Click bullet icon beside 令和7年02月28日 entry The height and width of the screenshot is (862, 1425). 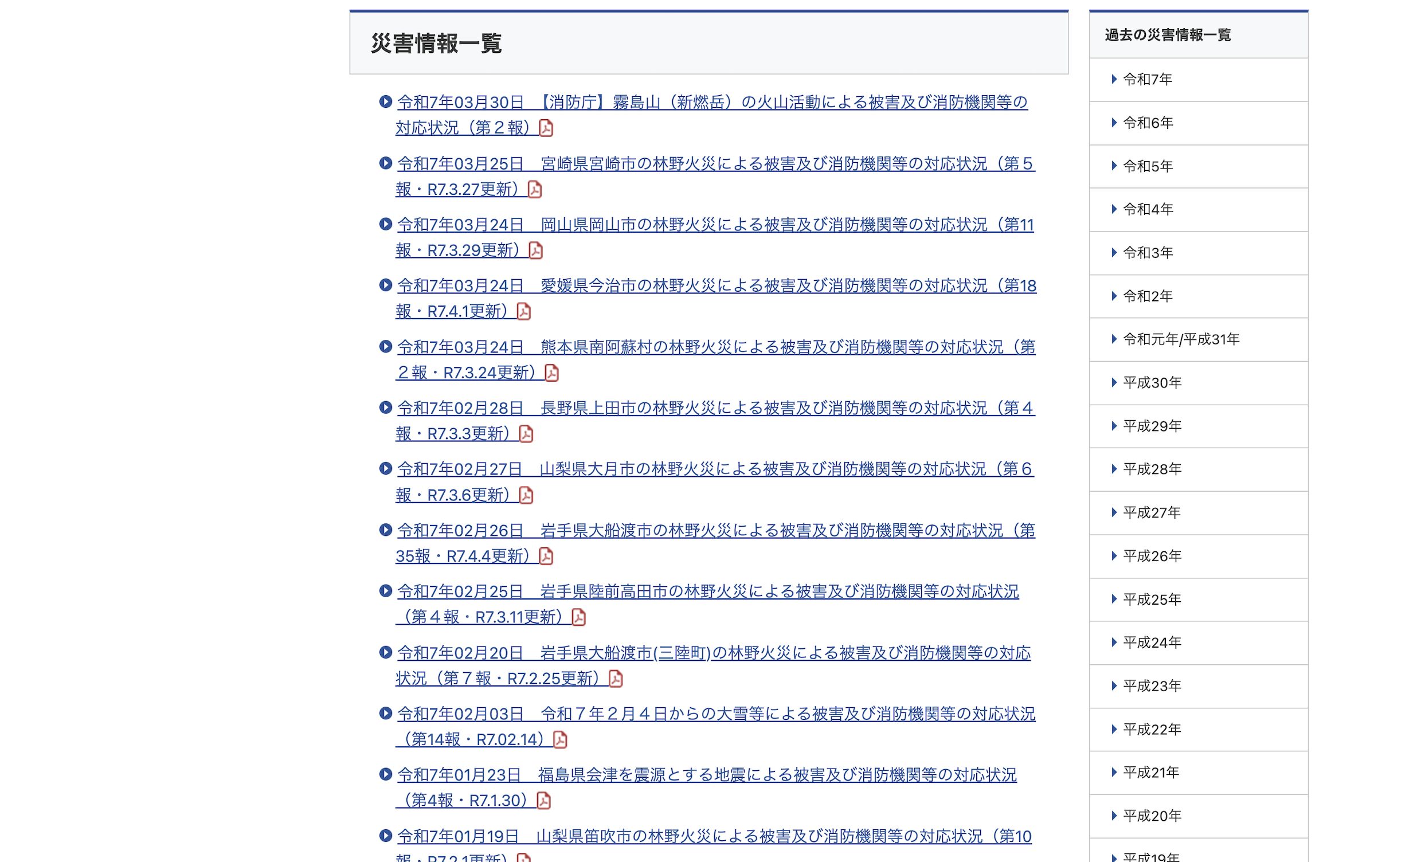pyautogui.click(x=386, y=408)
